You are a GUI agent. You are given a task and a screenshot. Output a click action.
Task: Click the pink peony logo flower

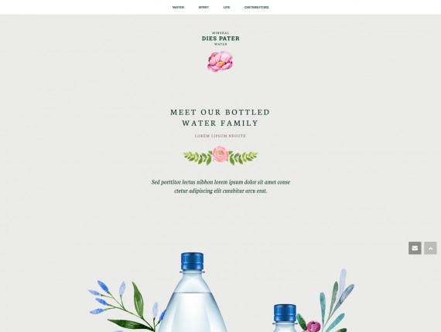coord(220,62)
